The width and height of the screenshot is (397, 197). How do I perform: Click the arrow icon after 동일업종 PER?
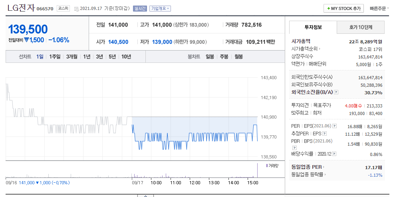click(x=324, y=167)
